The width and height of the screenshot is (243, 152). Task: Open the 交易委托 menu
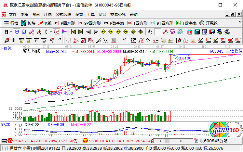pos(118,15)
